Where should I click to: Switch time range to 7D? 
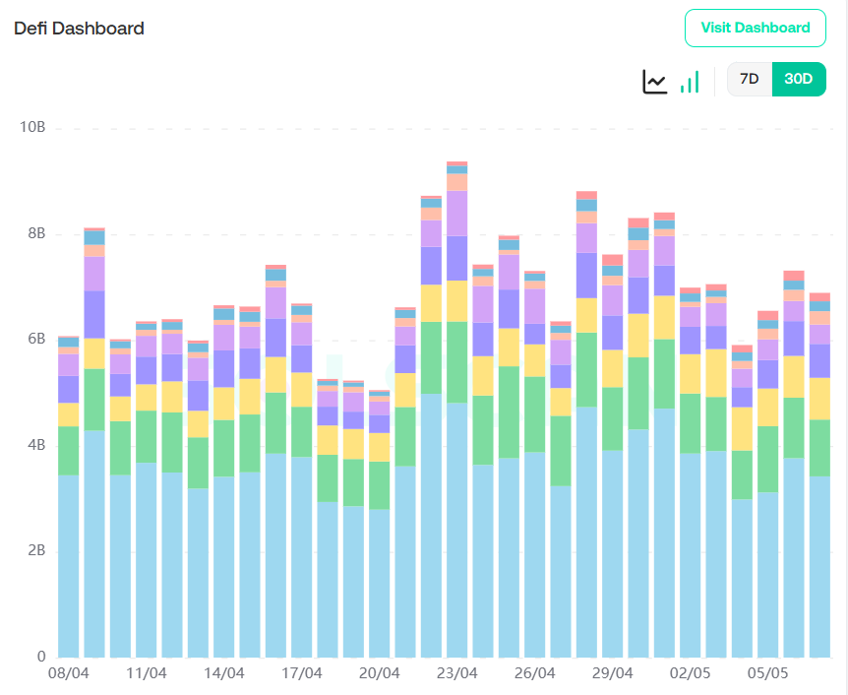[750, 80]
